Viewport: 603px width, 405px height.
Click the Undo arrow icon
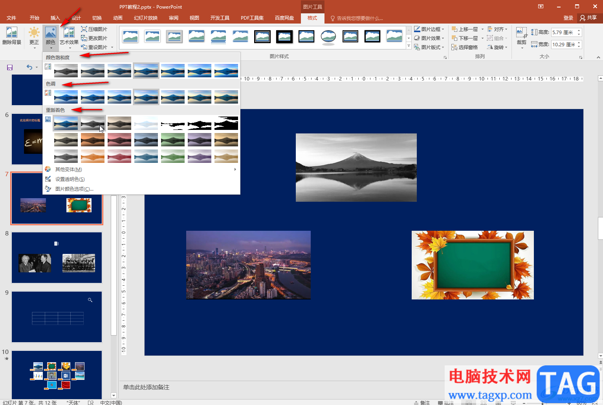point(29,67)
